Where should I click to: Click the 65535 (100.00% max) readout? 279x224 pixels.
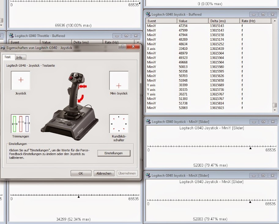pos(73,25)
